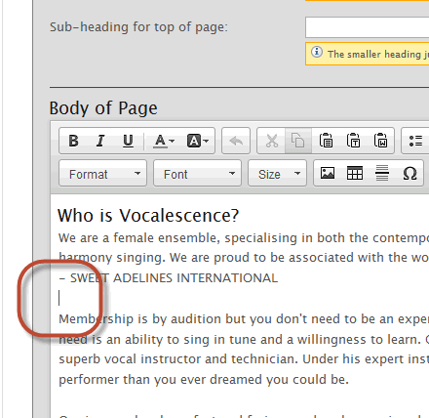Open text color picker
429x418 pixels.
click(164, 141)
